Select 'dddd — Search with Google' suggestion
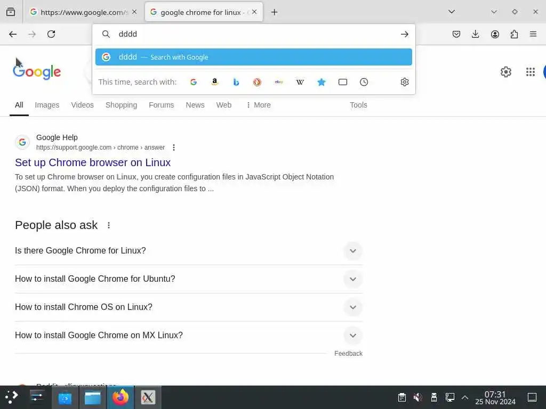This screenshot has height=409, width=546. [x=253, y=57]
